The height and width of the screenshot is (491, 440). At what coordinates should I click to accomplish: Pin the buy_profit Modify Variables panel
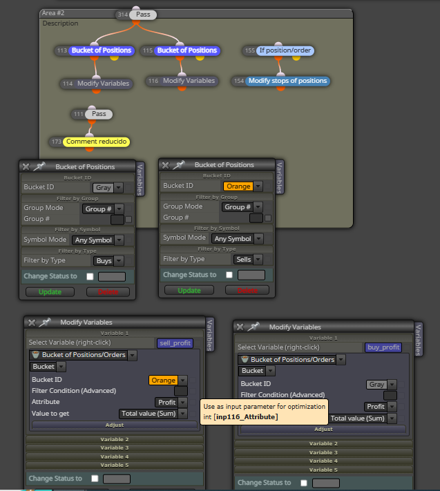[x=254, y=327]
